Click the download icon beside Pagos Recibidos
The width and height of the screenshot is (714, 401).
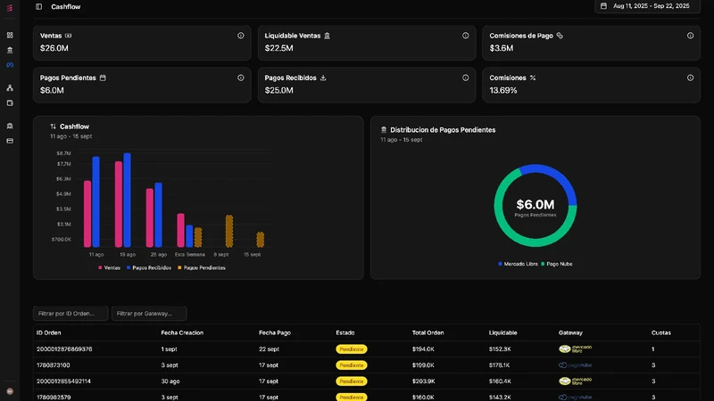tap(323, 78)
